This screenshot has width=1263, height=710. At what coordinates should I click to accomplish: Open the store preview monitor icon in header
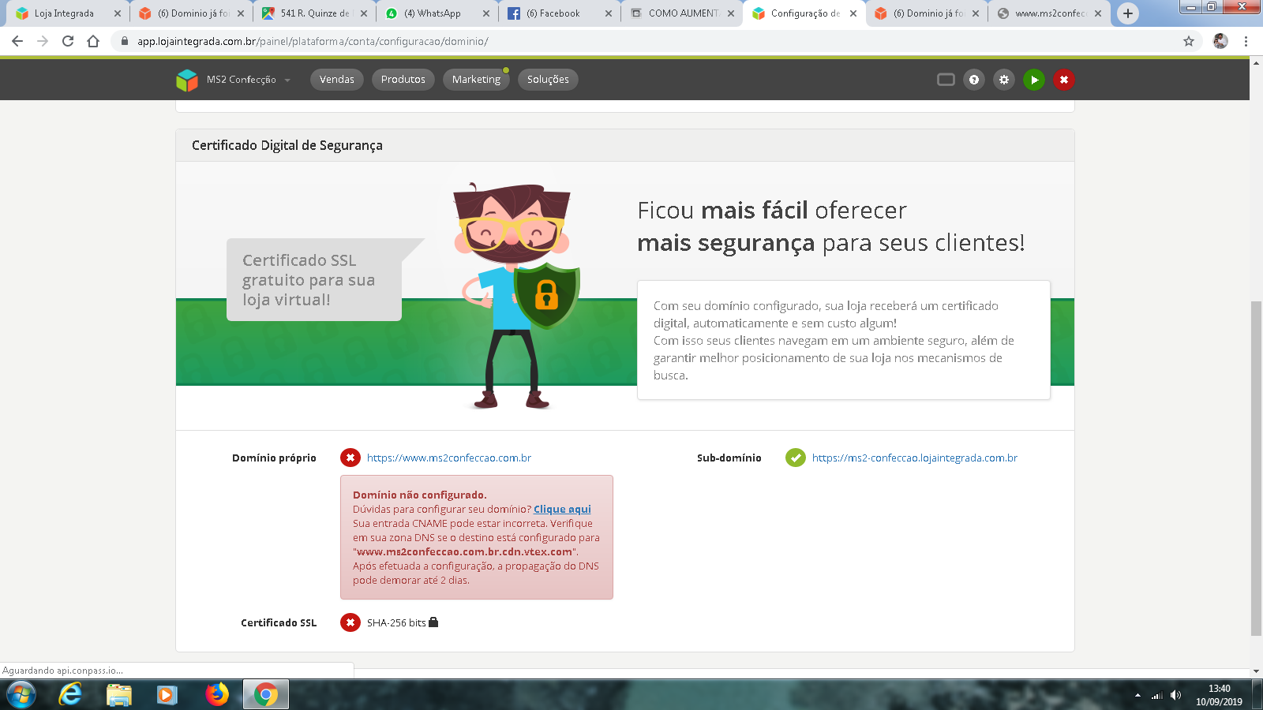946,80
